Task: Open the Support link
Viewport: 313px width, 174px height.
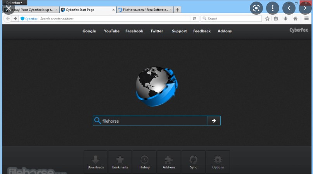Action: coord(179,31)
